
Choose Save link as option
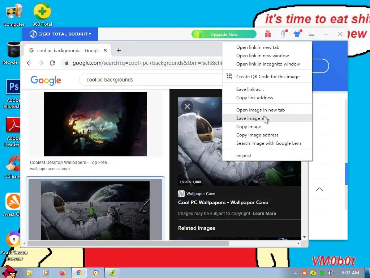click(267, 89)
